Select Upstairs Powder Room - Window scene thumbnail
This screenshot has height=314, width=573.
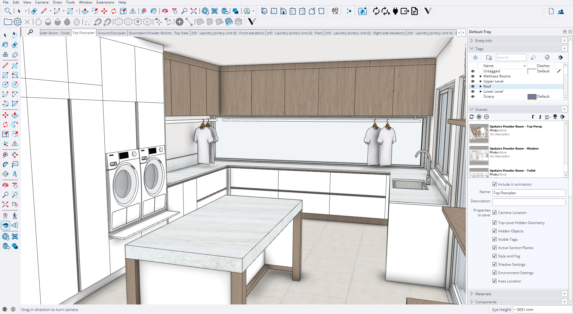[479, 156]
